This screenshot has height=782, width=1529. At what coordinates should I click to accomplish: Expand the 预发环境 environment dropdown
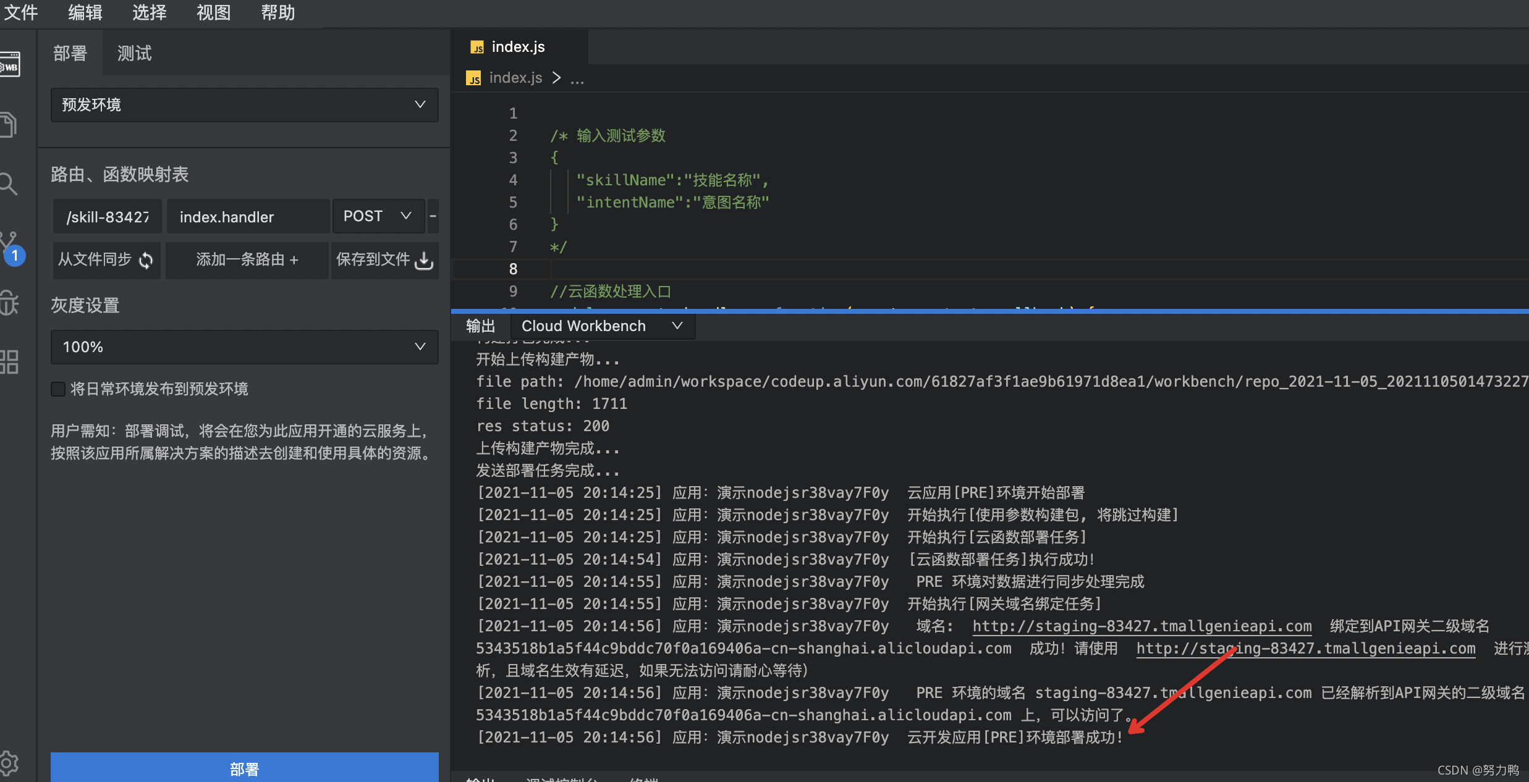coord(245,105)
